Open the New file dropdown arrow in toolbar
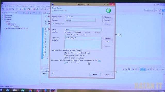Image resolution: width=165 pixels, height=92 pixels. pos(5,9)
